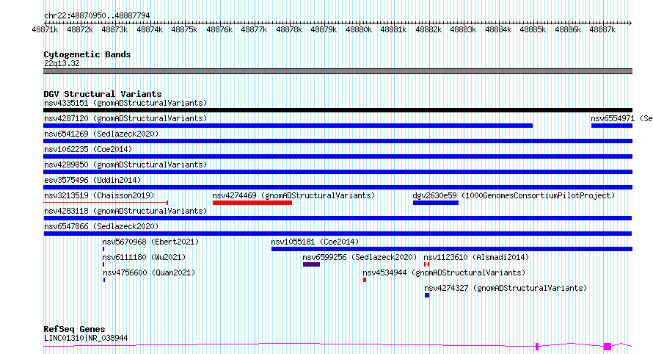Click the 48885k ruler position
Screen dimensions: 653x354
[533, 29]
